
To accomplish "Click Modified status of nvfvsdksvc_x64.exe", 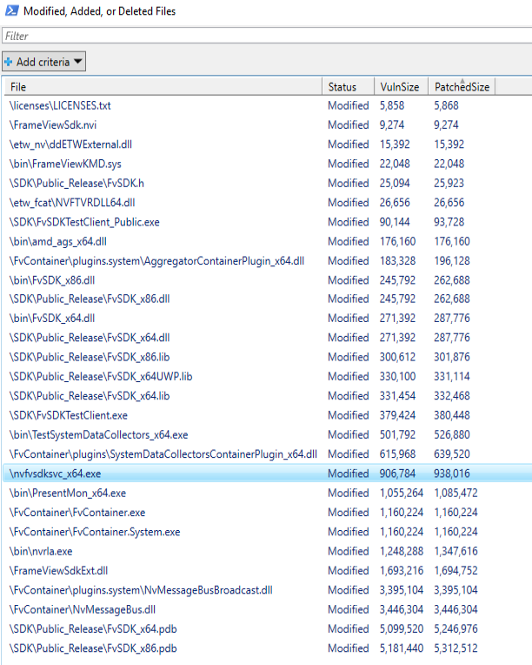I will click(349, 474).
